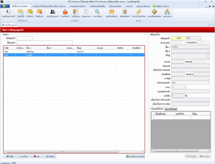Open ใบสั่งซื้อ purchase order icon
This screenshot has height=164, width=215.
coord(21,13)
